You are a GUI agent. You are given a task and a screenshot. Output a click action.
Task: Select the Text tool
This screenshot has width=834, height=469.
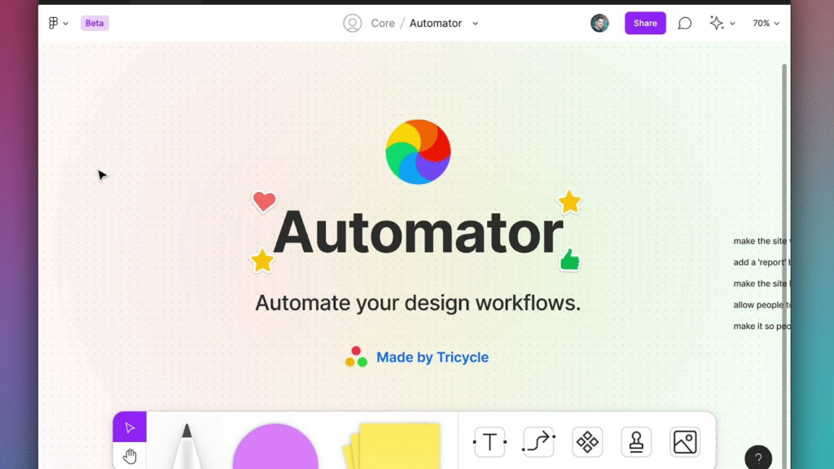pos(489,442)
